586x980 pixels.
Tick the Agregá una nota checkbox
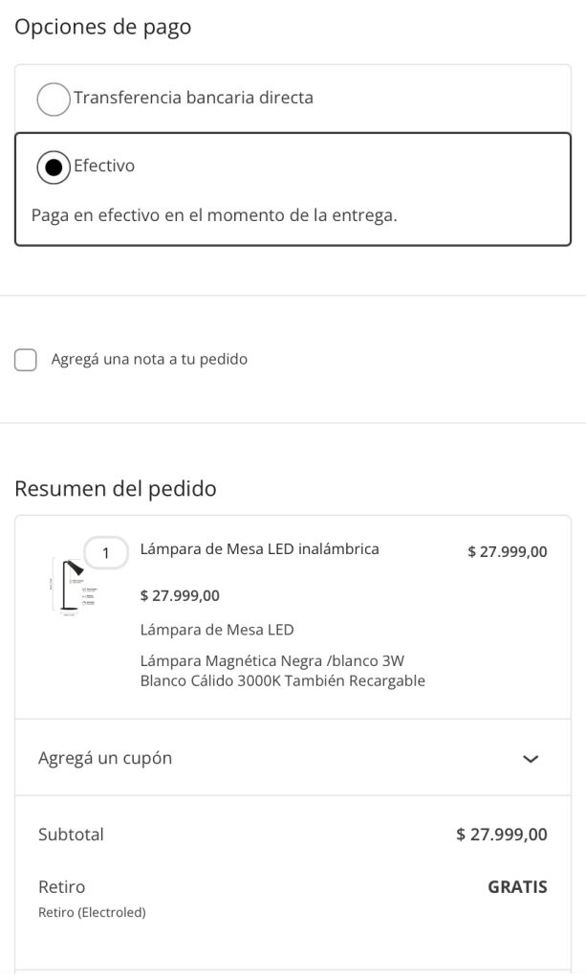tap(26, 360)
